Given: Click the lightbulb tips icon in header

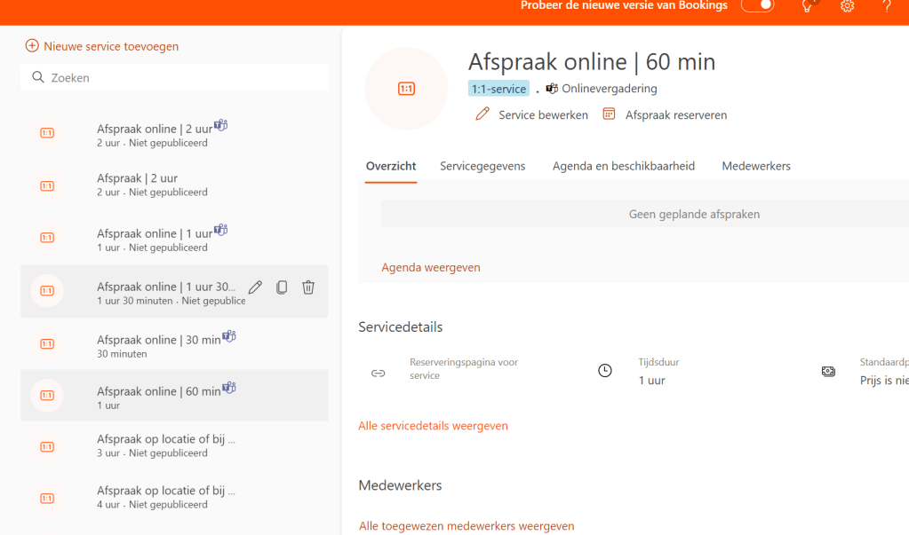Looking at the screenshot, I should (807, 6).
